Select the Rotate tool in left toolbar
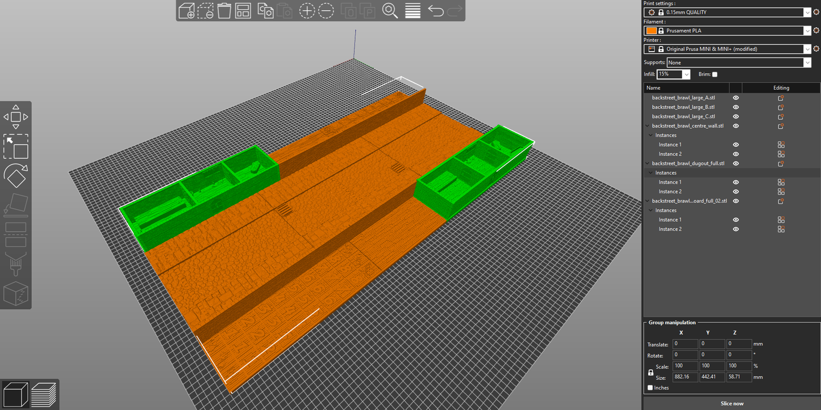Screen dimensions: 821x410 (16, 176)
